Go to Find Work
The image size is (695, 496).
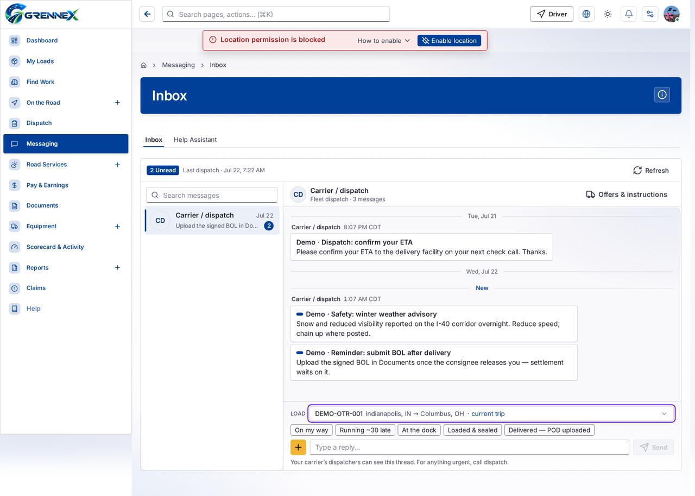click(x=66, y=82)
